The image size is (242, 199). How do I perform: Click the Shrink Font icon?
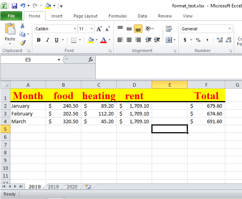tap(107, 29)
